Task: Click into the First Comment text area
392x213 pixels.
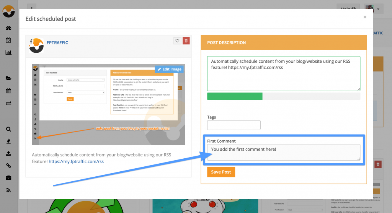Action: coord(284,152)
